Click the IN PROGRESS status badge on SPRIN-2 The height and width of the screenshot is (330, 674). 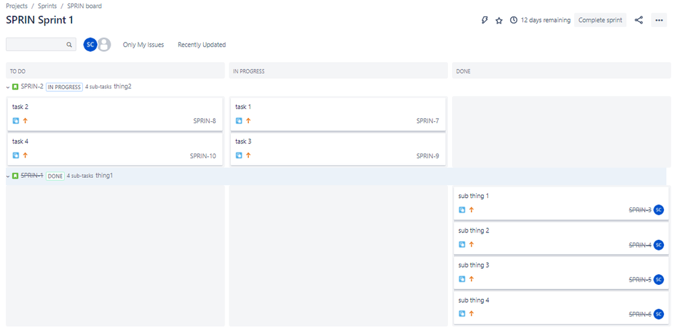(64, 87)
